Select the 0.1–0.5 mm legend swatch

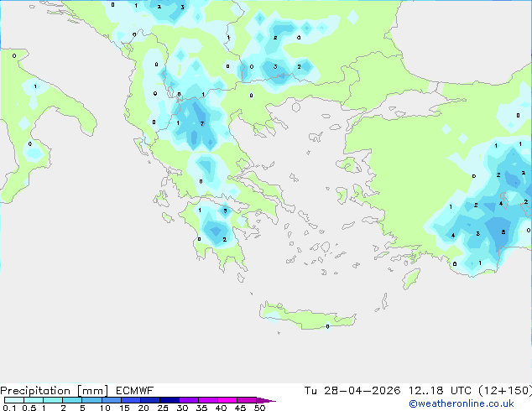point(14,400)
